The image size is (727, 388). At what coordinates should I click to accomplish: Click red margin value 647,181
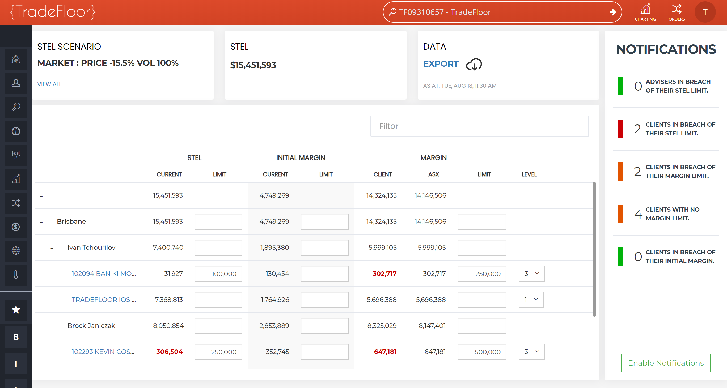tap(385, 352)
